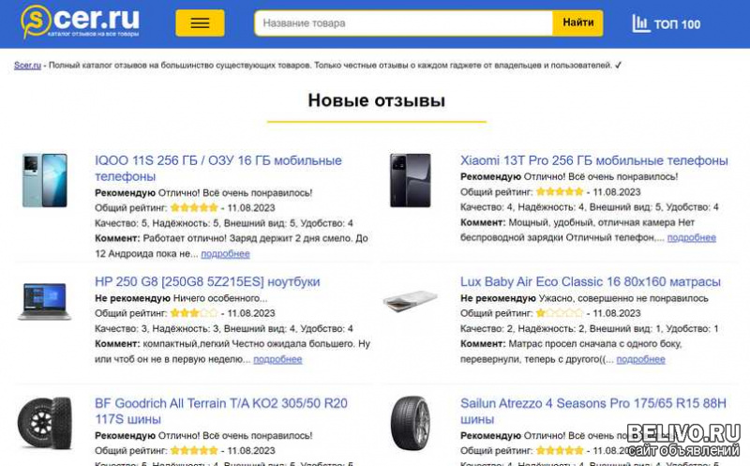Click подробнее under the HP 250 review
The height and width of the screenshot is (466, 750).
click(277, 359)
